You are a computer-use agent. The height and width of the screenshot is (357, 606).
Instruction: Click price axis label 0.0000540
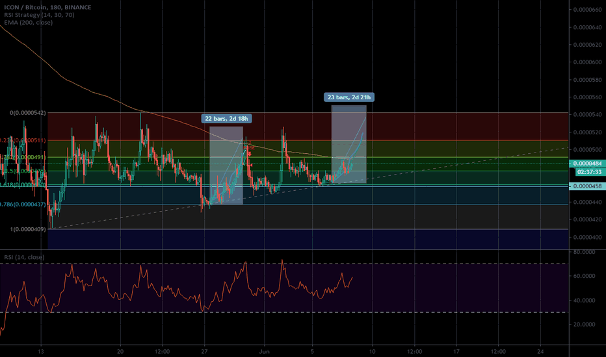pyautogui.click(x=587, y=115)
